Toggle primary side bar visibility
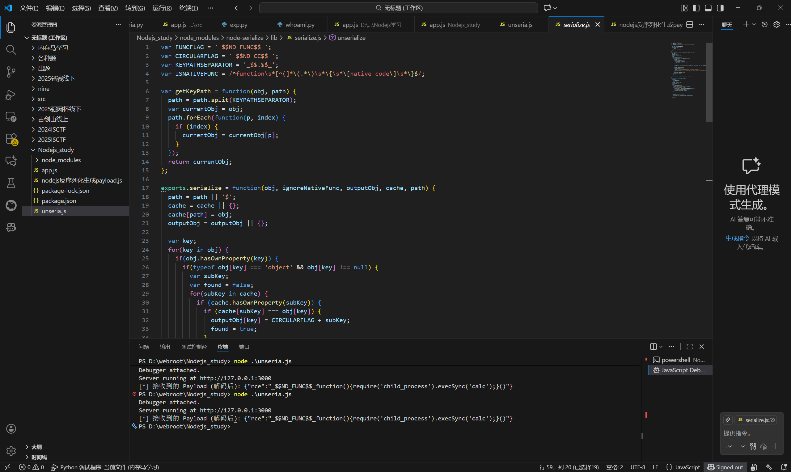The width and height of the screenshot is (791, 472). (x=696, y=8)
